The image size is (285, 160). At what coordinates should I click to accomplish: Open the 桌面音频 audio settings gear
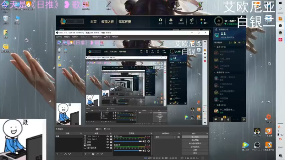(149, 150)
